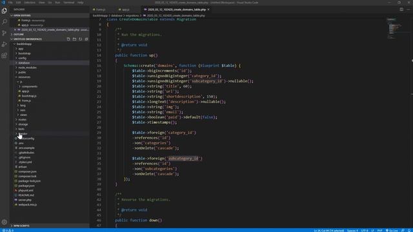Open the Run and Debug view
This screenshot has width=413, height=232.
click(5, 44)
